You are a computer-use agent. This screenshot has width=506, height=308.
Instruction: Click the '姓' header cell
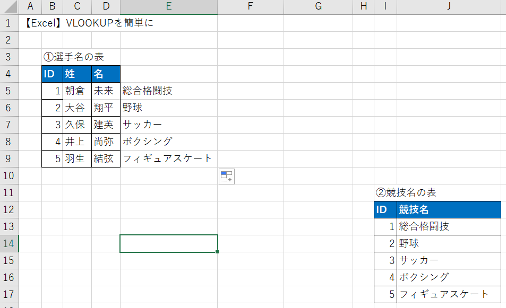[78, 74]
